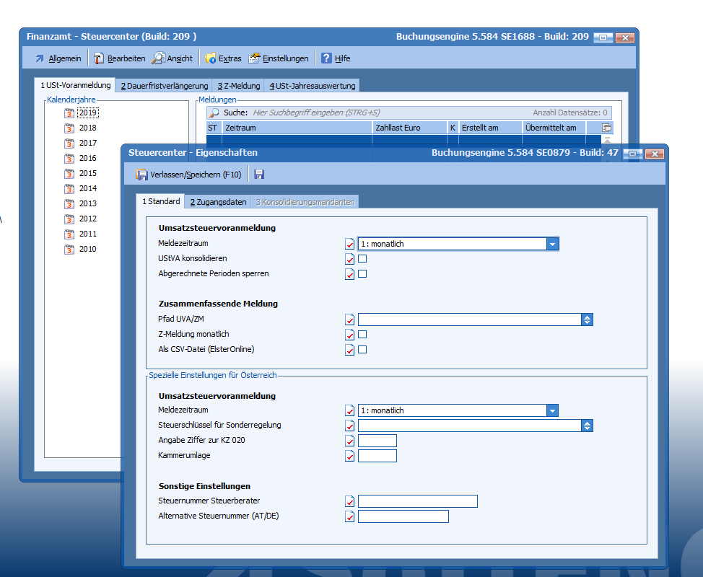Check Z-Meldung monatlich option
The width and height of the screenshot is (703, 577).
coord(362,335)
